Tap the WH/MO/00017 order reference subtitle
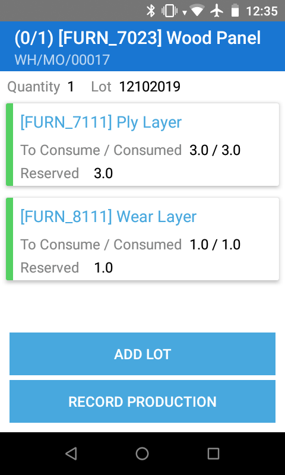The width and height of the screenshot is (285, 475). coord(62,60)
